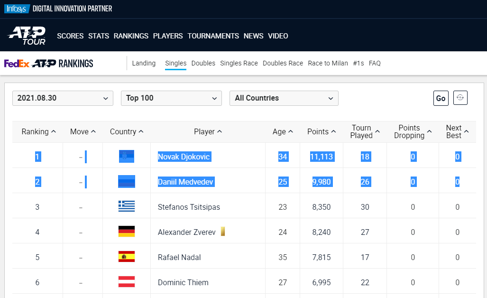Sort table by Points column

click(x=322, y=132)
